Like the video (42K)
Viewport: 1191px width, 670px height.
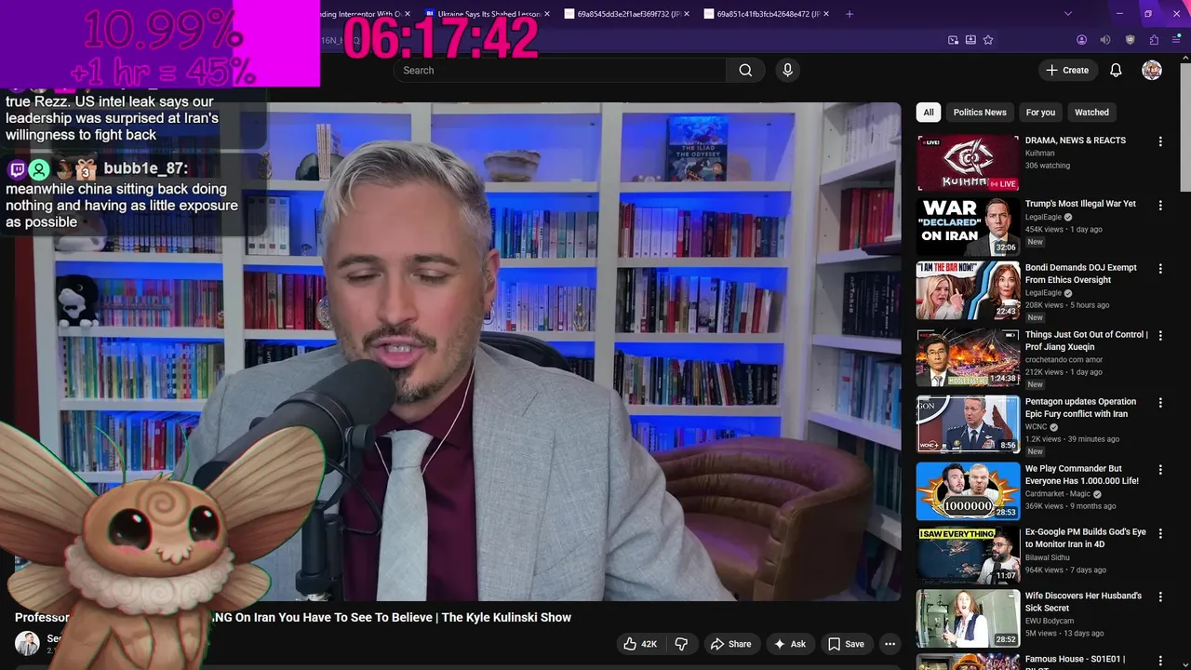pyautogui.click(x=639, y=644)
